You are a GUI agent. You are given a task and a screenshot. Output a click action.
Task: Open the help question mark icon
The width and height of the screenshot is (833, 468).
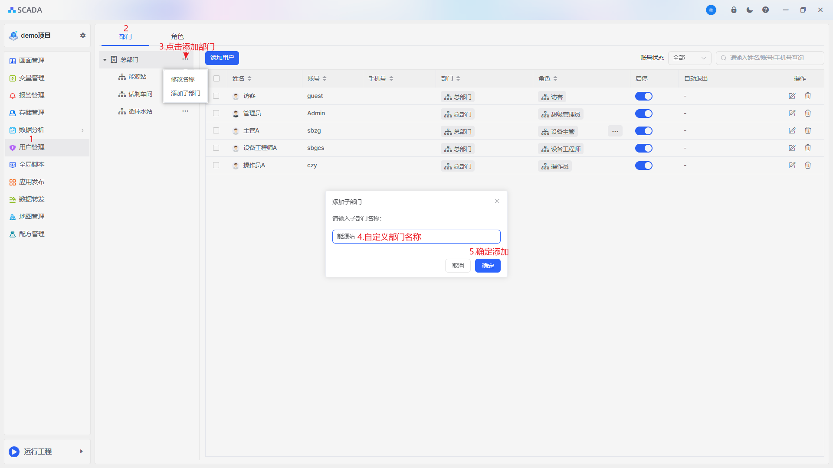[x=765, y=10]
